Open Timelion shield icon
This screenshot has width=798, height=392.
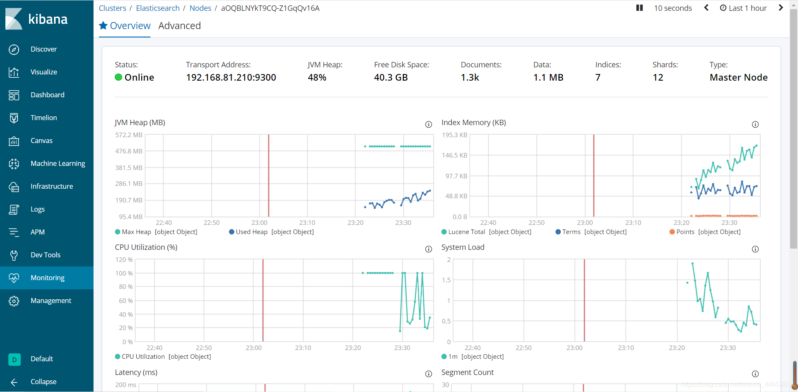tap(14, 118)
